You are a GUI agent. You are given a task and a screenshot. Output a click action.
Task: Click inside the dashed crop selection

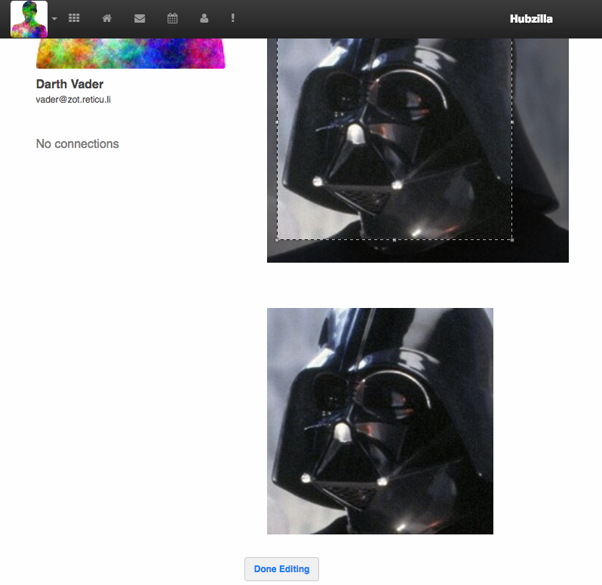394,151
